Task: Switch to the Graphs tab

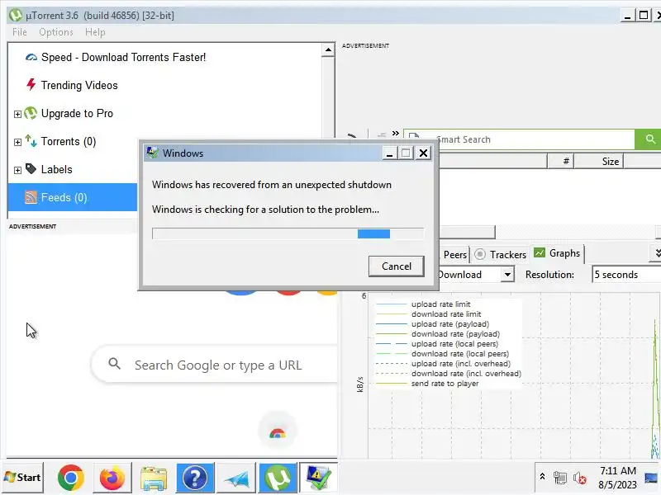Action: tap(557, 253)
